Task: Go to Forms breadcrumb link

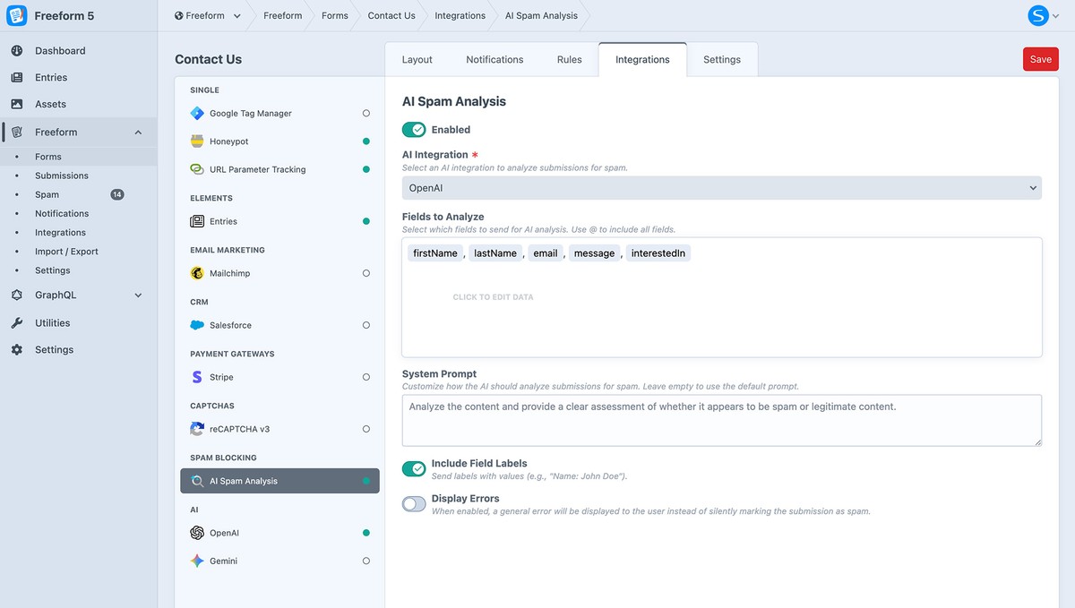Action: click(x=335, y=15)
